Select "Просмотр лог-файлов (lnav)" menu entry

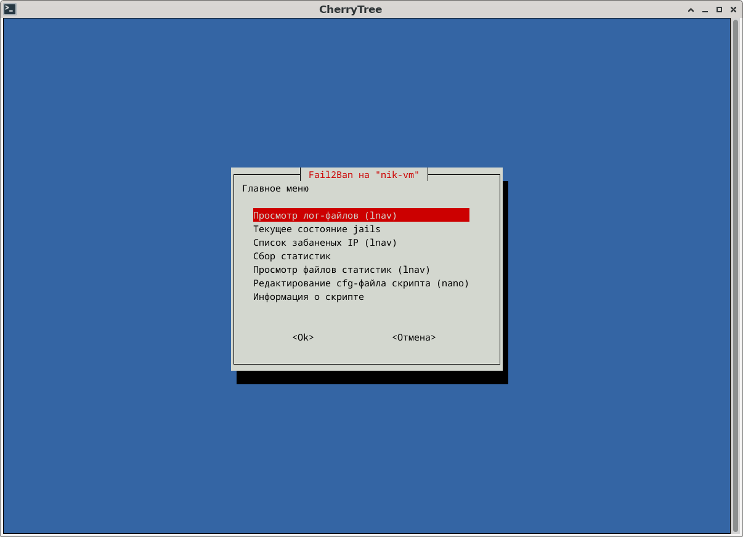[325, 216]
